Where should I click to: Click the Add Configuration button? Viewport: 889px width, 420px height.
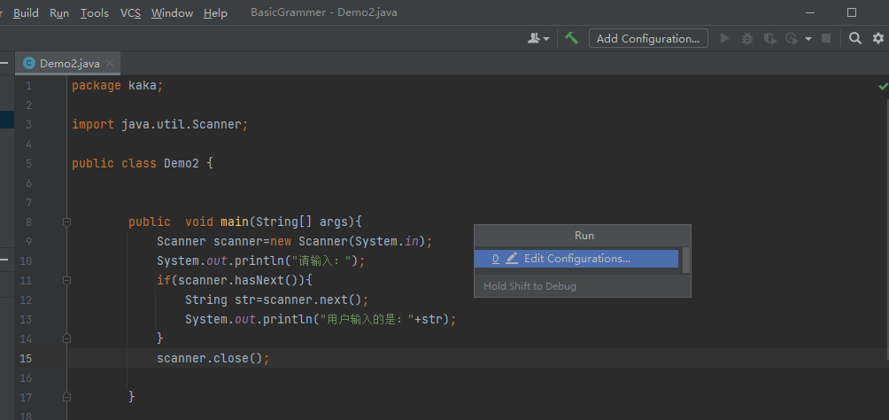pyautogui.click(x=648, y=38)
